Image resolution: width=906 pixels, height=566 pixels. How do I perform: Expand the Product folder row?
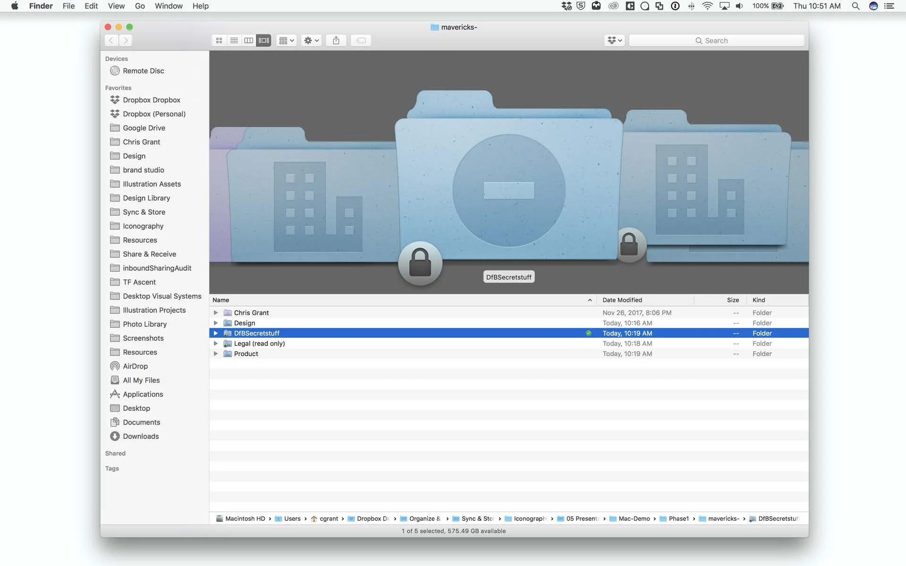tap(216, 354)
